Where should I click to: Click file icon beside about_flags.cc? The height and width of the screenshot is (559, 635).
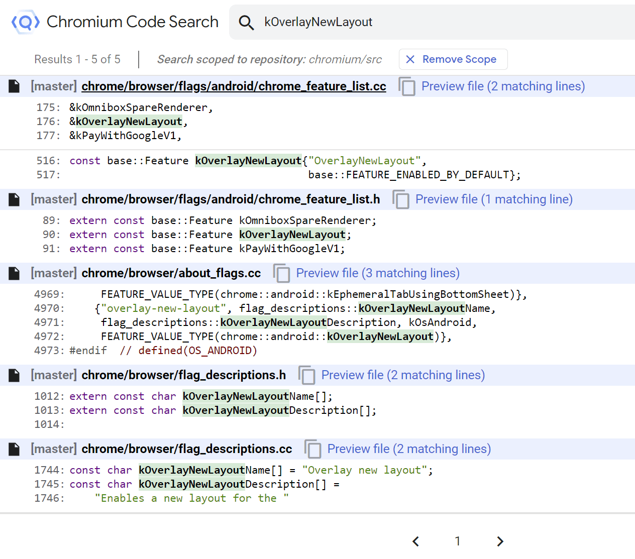click(x=14, y=273)
